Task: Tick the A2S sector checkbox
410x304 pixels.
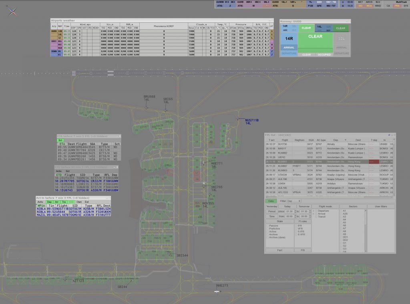Action: tap(341, 214)
